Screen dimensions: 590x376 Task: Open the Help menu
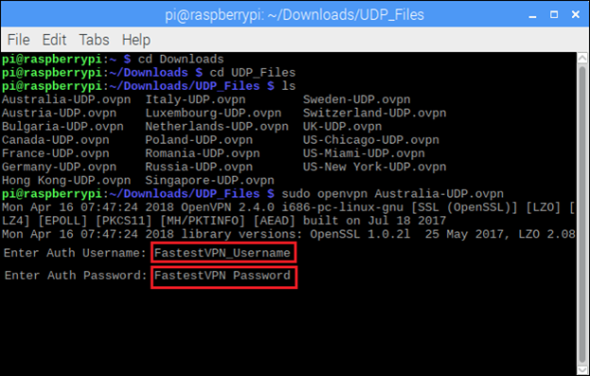coord(136,40)
